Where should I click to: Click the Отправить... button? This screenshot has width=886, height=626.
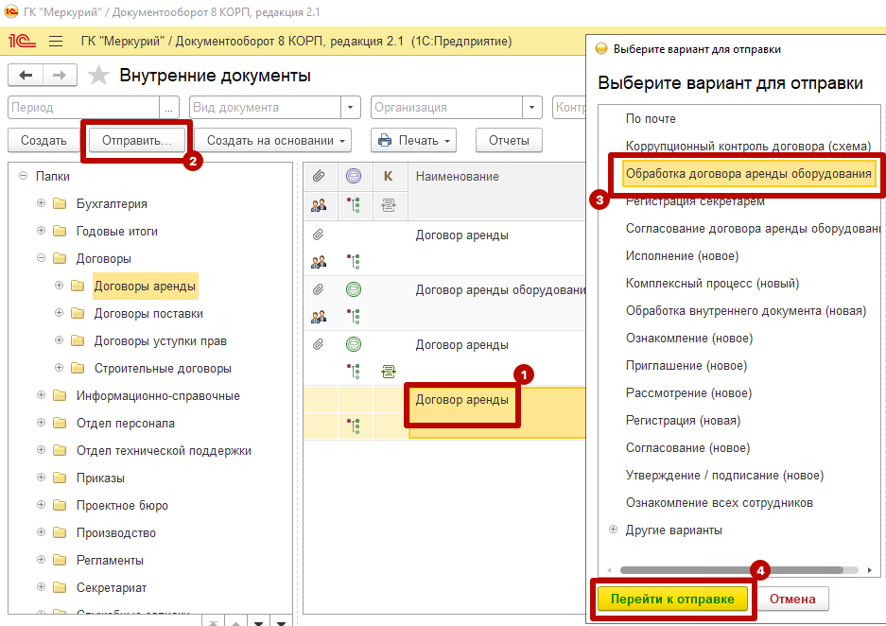coord(136,140)
